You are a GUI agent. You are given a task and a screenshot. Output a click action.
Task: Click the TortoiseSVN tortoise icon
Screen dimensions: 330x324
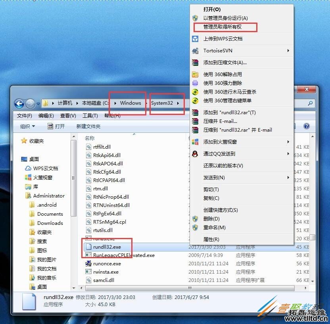coord(195,51)
